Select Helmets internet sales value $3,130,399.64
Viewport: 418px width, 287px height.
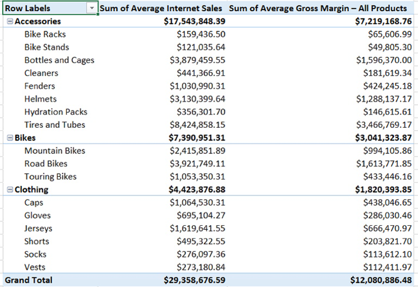[x=197, y=99]
